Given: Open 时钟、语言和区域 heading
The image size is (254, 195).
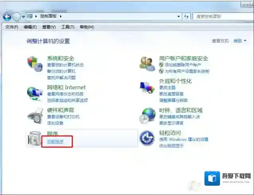Looking at the screenshot, I should [x=181, y=110].
